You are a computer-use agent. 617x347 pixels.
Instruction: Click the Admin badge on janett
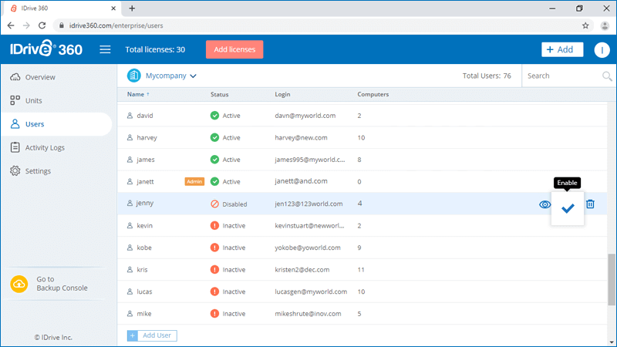[x=194, y=181]
